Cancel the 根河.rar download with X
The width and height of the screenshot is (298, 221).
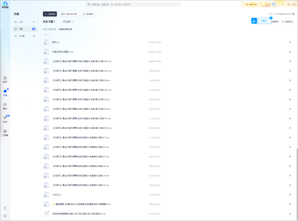click(290, 42)
